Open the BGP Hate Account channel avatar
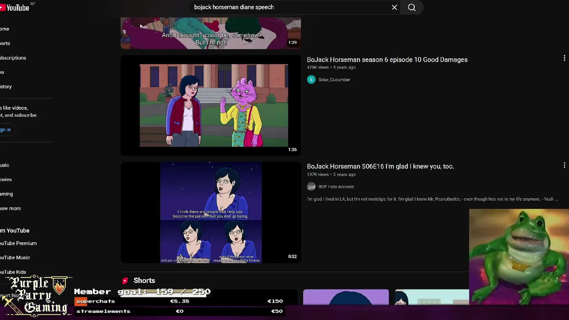This screenshot has width=569, height=320. pyautogui.click(x=311, y=187)
